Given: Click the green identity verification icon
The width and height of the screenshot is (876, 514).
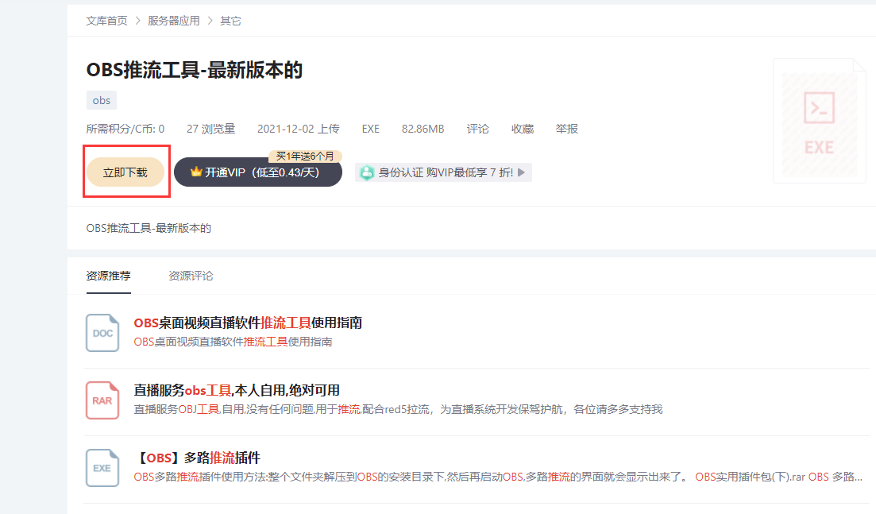Looking at the screenshot, I should click(x=366, y=172).
